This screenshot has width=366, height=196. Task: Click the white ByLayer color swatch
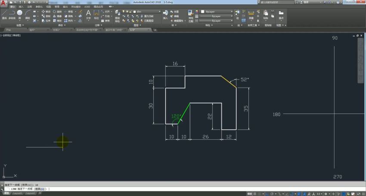pos(203,12)
